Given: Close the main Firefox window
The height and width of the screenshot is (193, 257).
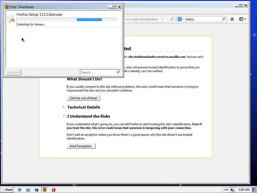Looking at the screenshot, I should (x=246, y=6).
